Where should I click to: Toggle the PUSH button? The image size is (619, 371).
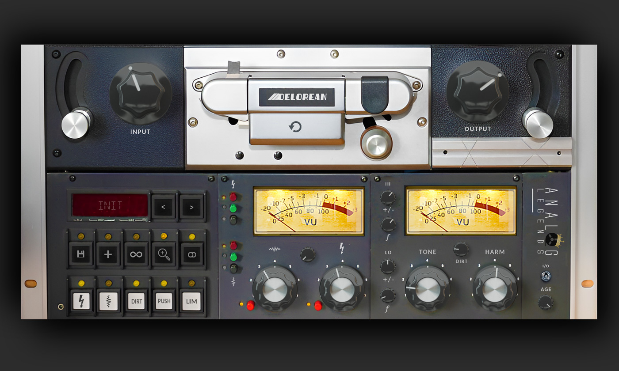[164, 301]
